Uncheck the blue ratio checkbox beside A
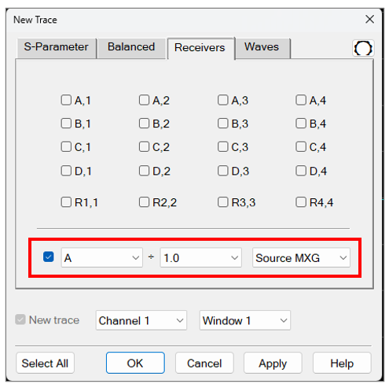Viewport: 389px width, 384px height. [x=49, y=257]
